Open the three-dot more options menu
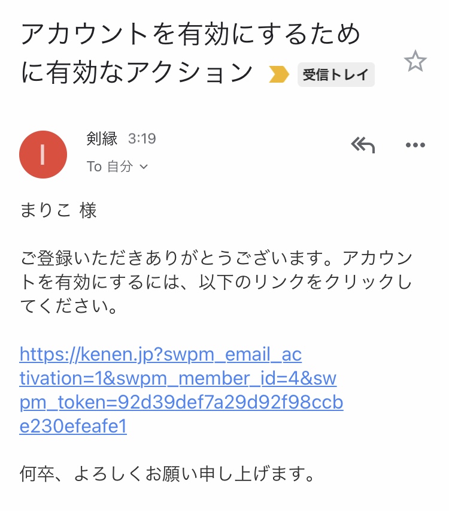Image resolution: width=449 pixels, height=511 pixels. (x=415, y=145)
